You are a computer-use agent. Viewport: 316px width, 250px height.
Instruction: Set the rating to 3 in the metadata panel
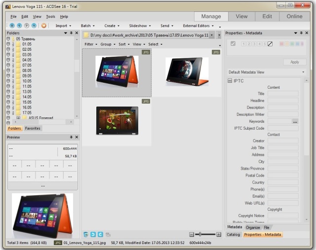pyautogui.click(x=254, y=44)
